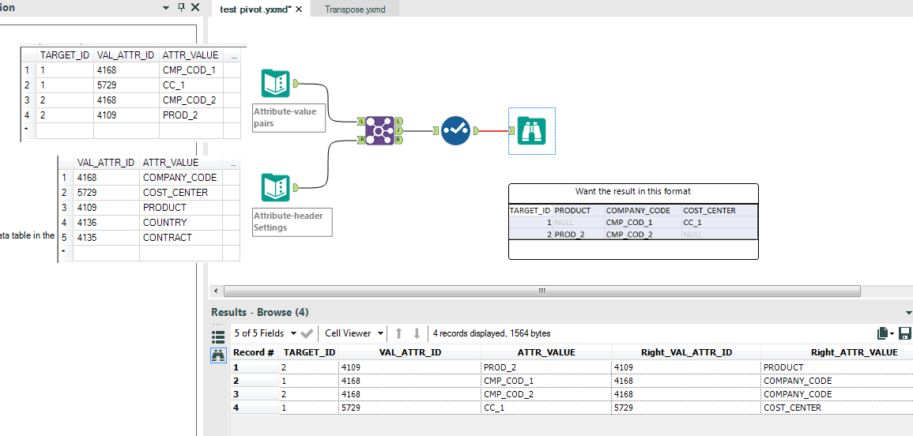Pin the configuration panel

point(180,8)
